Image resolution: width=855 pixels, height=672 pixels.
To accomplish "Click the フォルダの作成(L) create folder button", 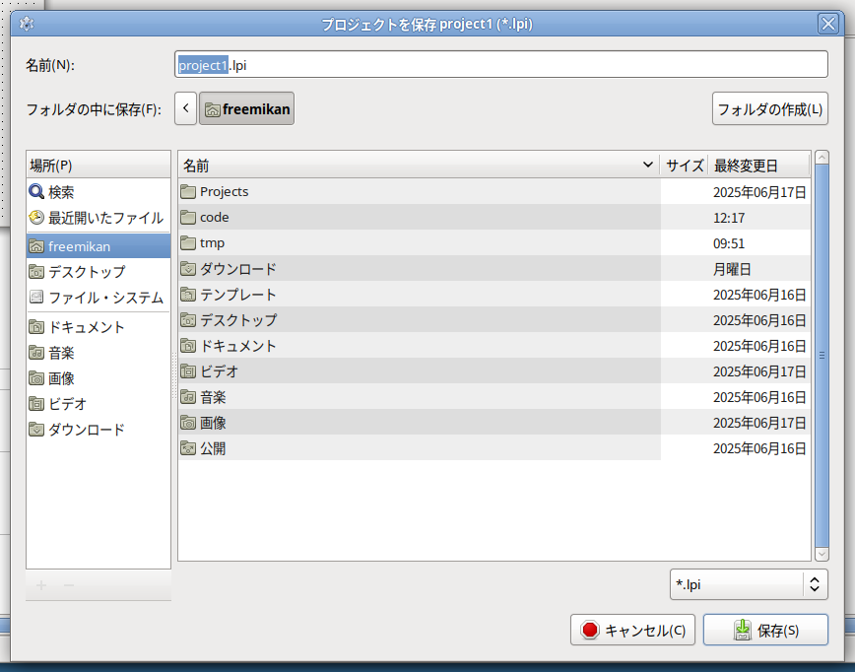I will (x=769, y=108).
